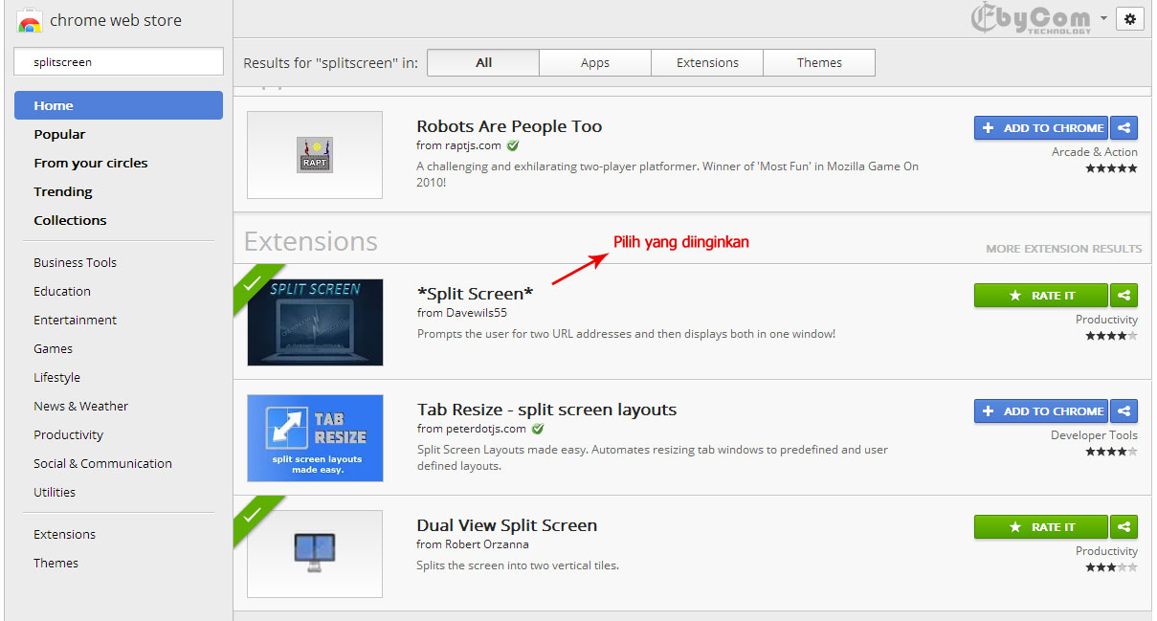Add Tab Resize to Chrome
The width and height of the screenshot is (1157, 621).
1040,411
